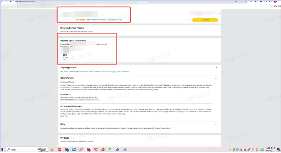281x153 pixels.
Task: Click the Add to Cart button
Action: tap(205, 20)
